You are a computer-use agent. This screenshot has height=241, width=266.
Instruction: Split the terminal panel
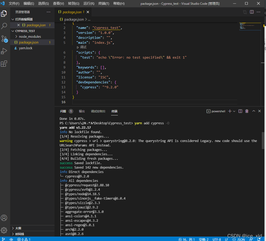(240, 111)
